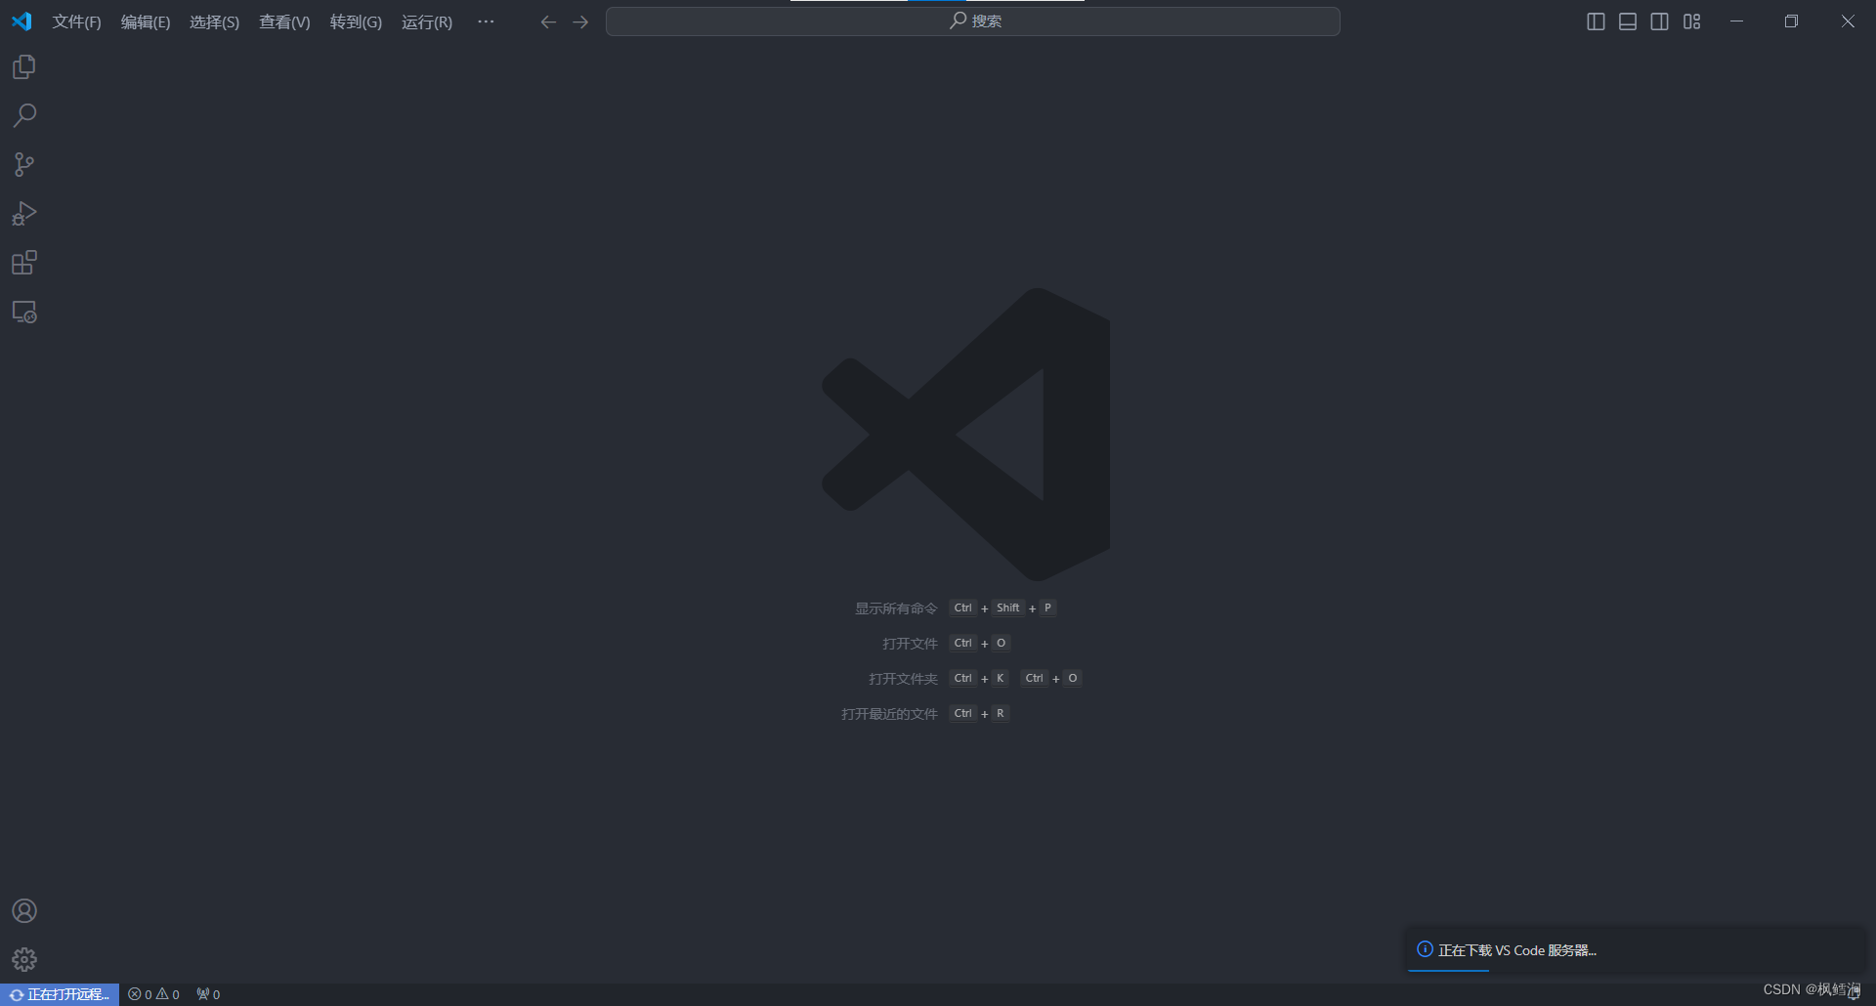1876x1006 pixels.
Task: Toggle the bottom panel layout icon
Action: [1628, 21]
